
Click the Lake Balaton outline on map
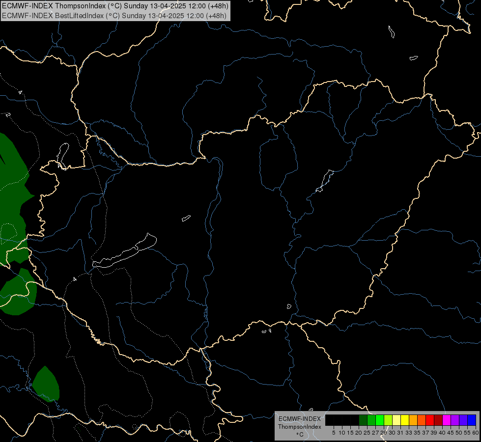(124, 251)
